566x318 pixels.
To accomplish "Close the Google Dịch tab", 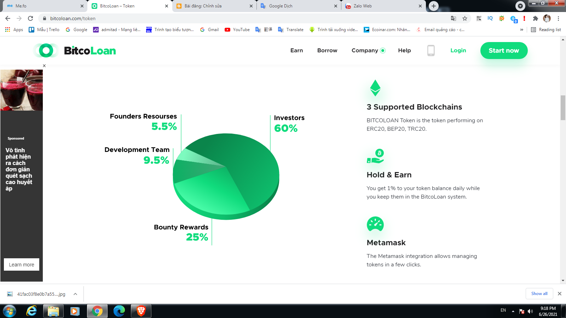I will 336,6.
